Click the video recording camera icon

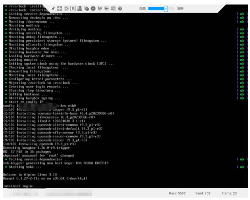coord(107,8)
